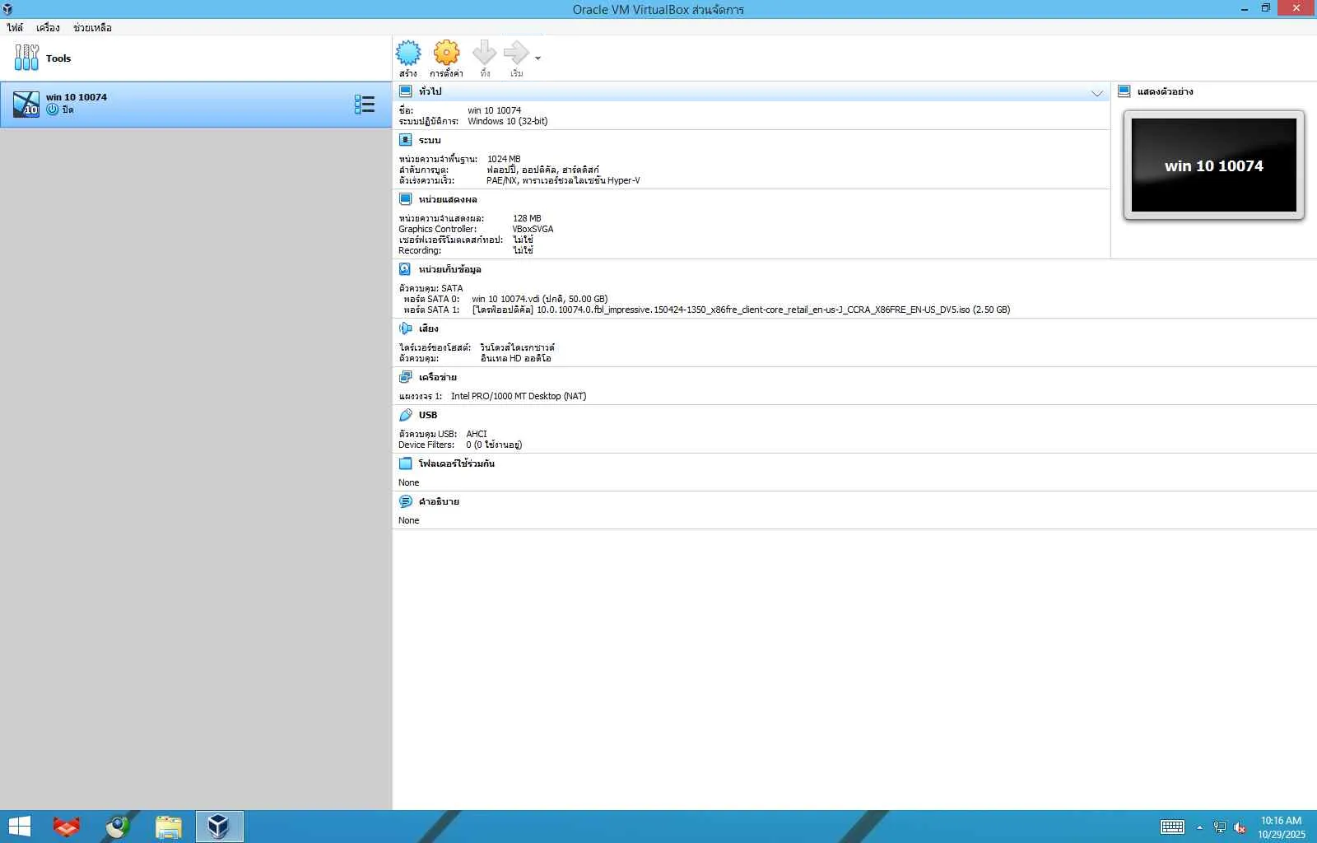Click the สร้าง (New) gear icon
This screenshot has height=843, width=1317.
pyautogui.click(x=408, y=53)
